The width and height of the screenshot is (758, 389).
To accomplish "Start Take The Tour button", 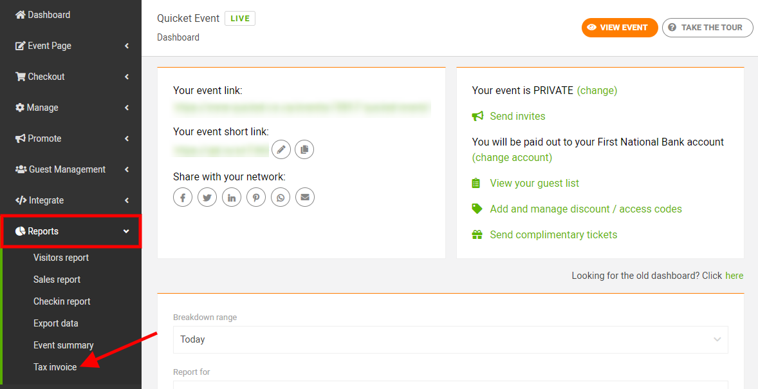I will click(x=707, y=28).
